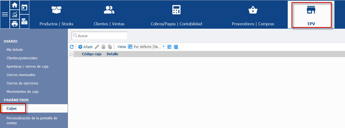The width and height of the screenshot is (345, 128).
Task: Tick the select-all checkbox in header
Action: tap(71, 54)
